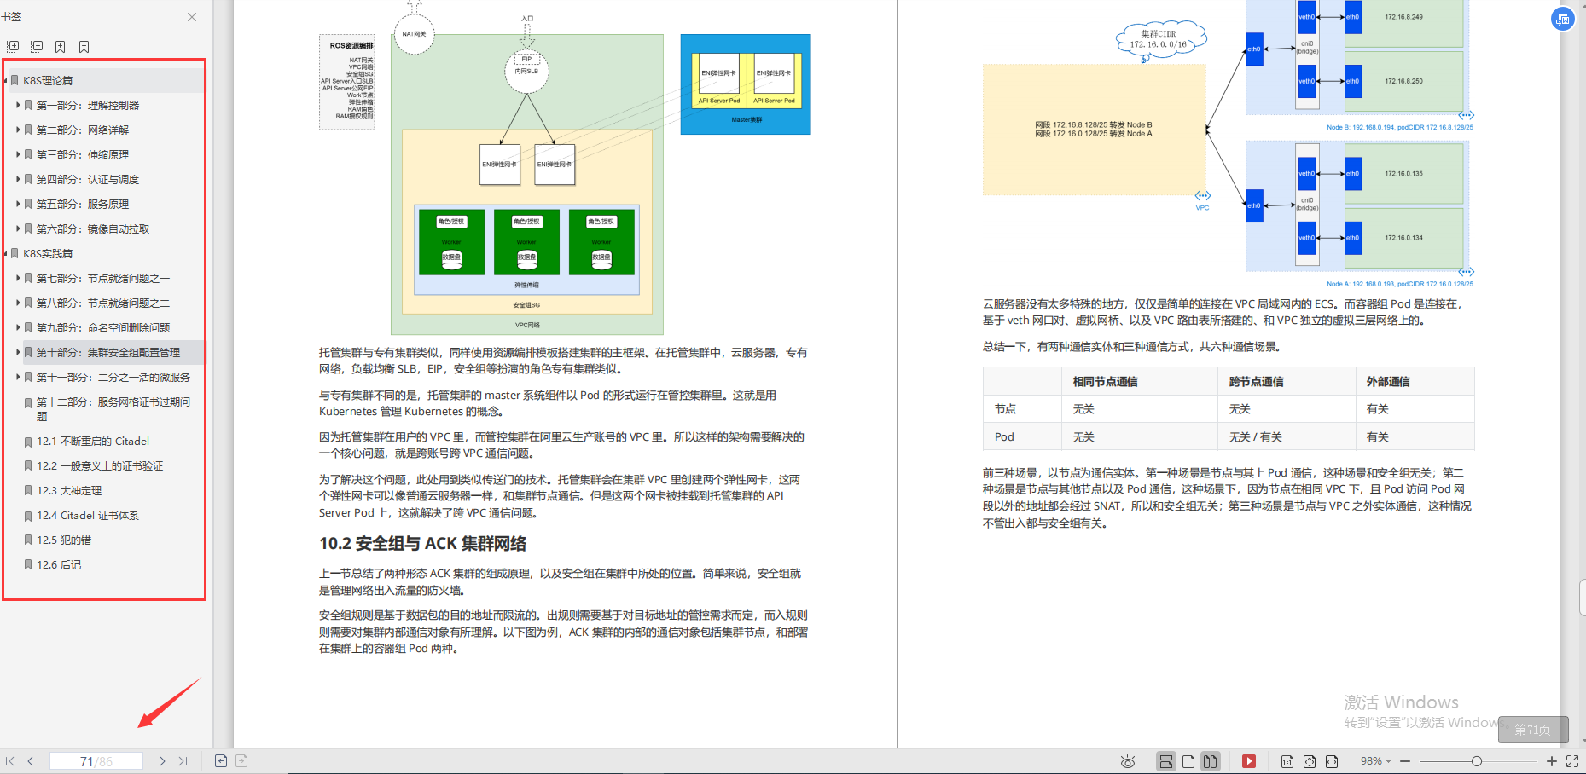Zoom out with minus button
1586x774 pixels.
pos(1405,761)
